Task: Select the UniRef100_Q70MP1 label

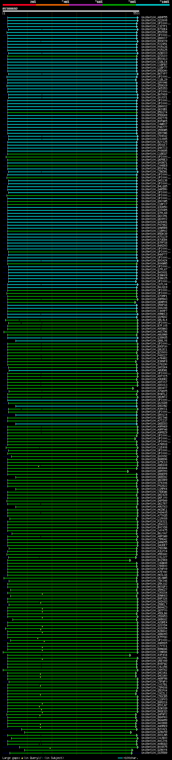Action: pos(154,296)
